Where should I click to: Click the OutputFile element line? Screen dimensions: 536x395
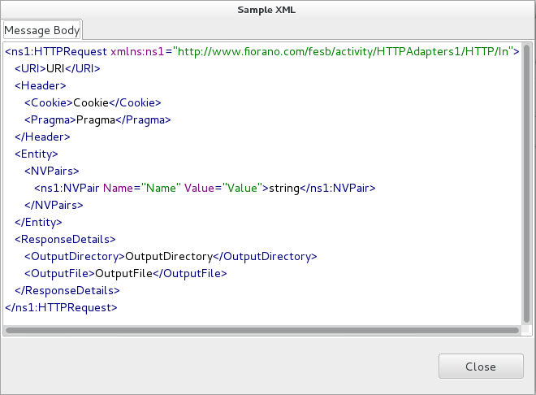[x=125, y=273]
